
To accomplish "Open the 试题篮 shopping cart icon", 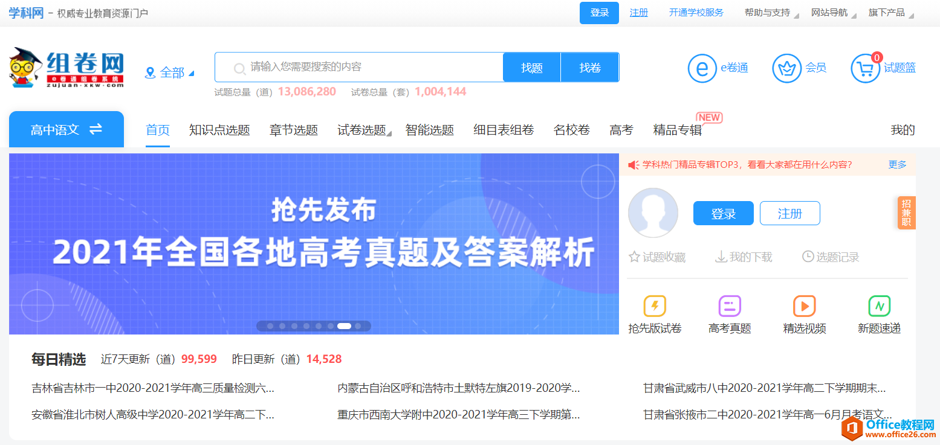I will point(866,68).
